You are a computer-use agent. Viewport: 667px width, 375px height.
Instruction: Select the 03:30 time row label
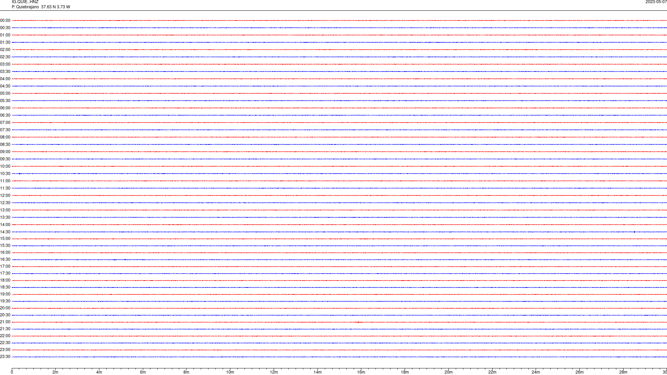[x=5, y=72]
